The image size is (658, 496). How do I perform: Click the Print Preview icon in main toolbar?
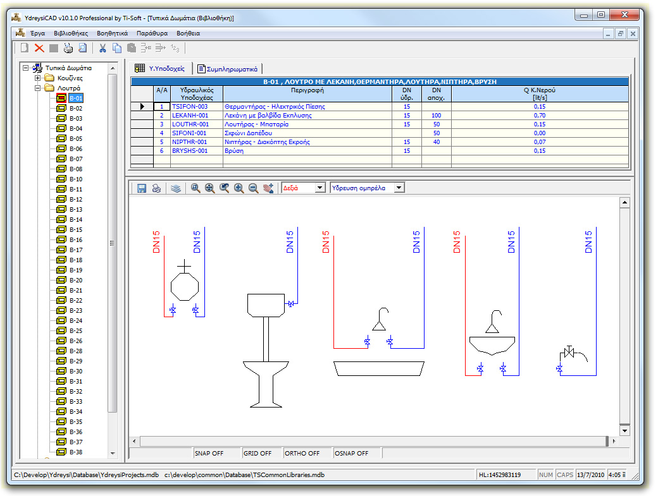[x=82, y=48]
